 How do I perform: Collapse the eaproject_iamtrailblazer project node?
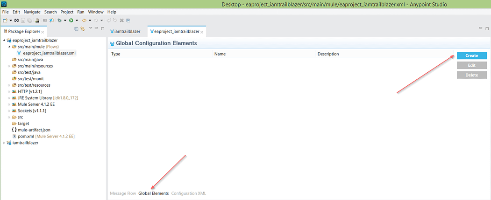coord(4,40)
